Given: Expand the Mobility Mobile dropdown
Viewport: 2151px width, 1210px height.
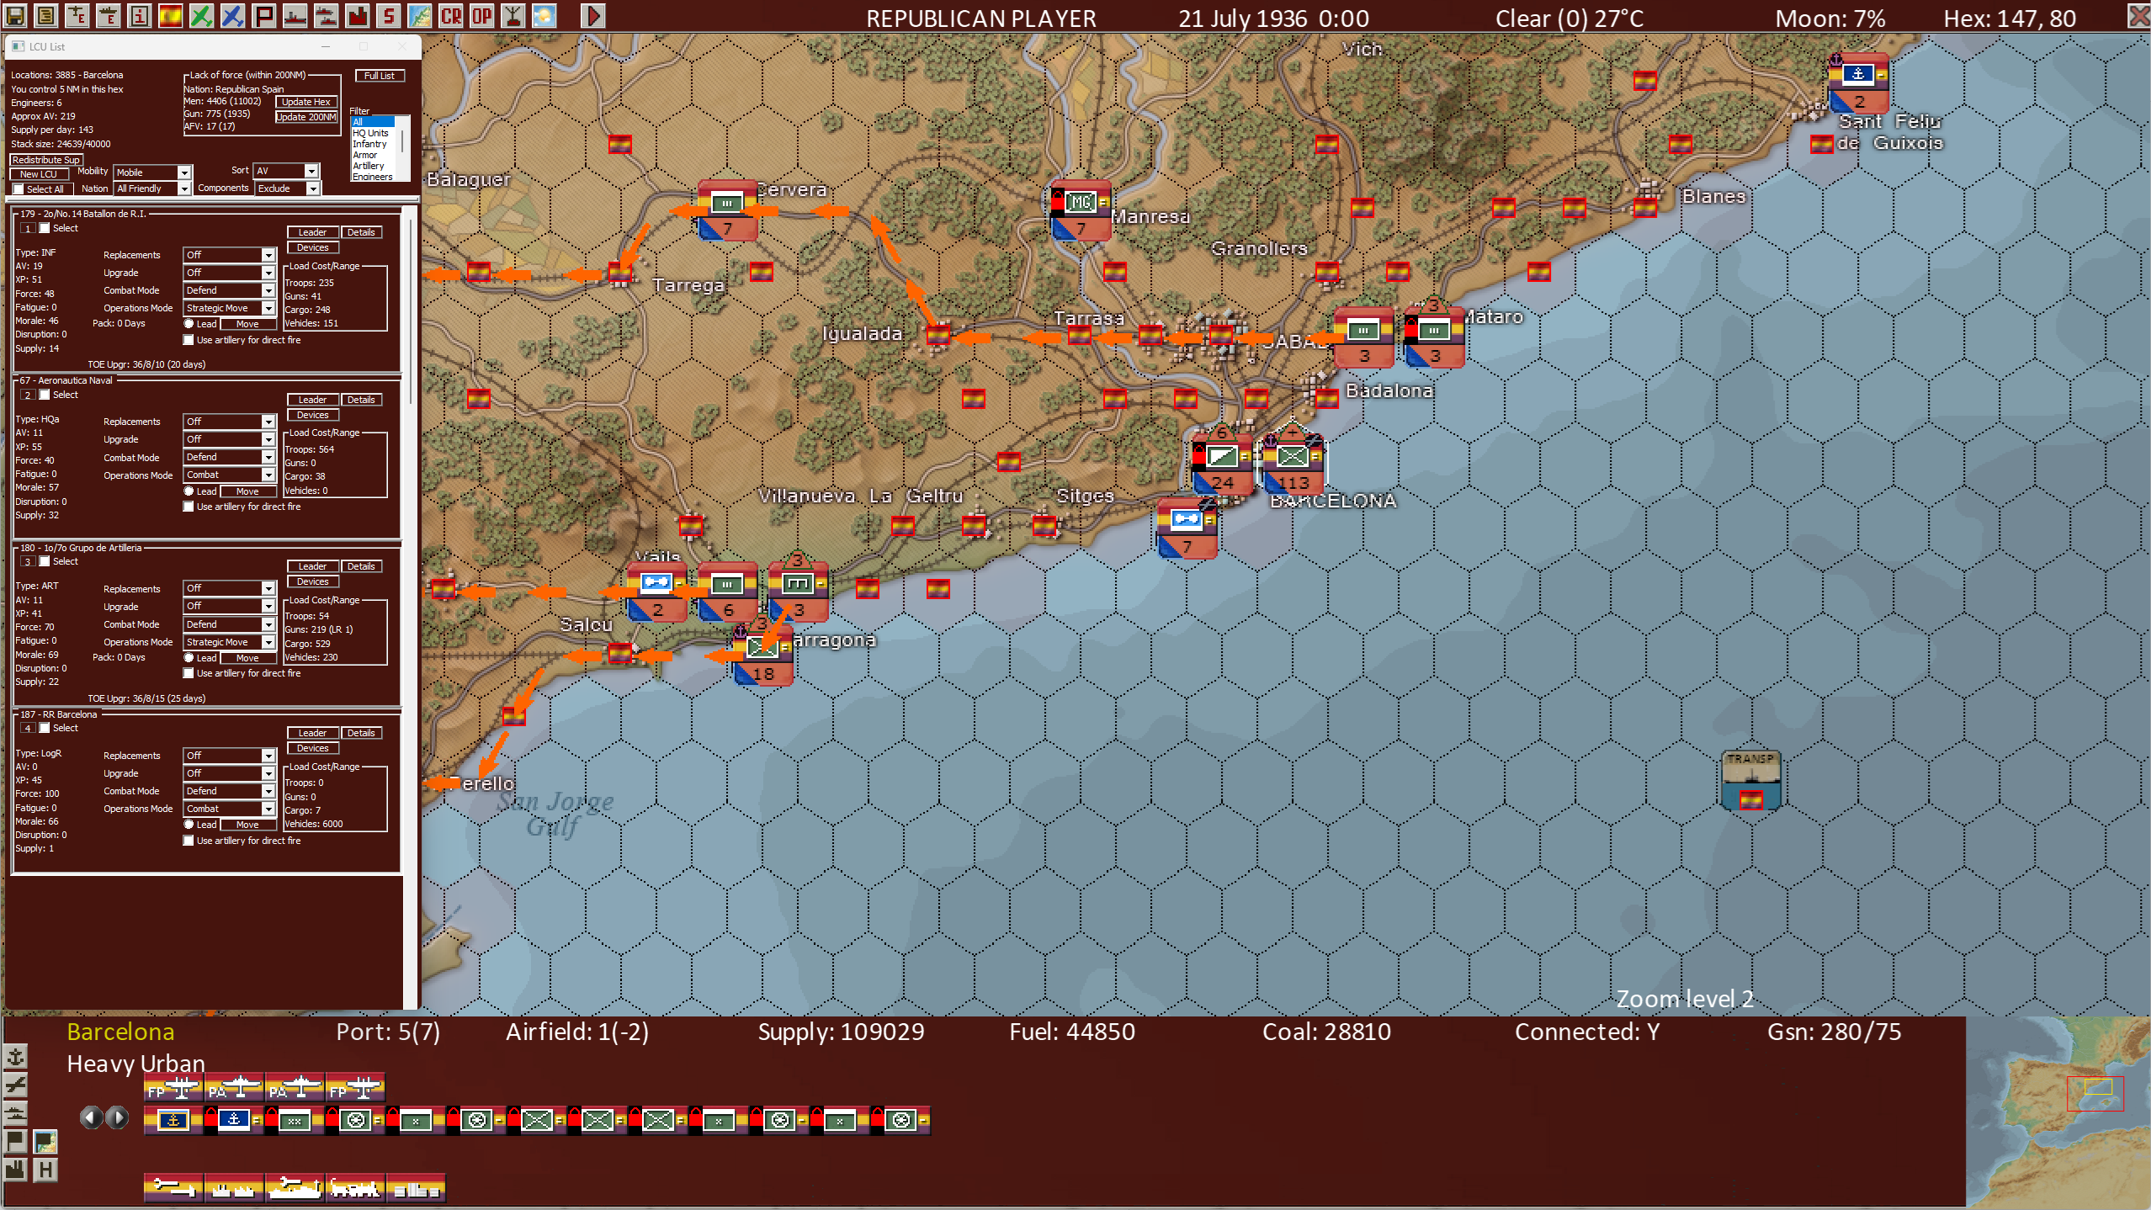Looking at the screenshot, I should coord(184,172).
